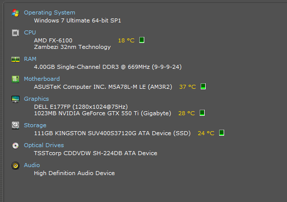
Task: Click the green motherboard temperature indicator icon
Action: (x=203, y=86)
